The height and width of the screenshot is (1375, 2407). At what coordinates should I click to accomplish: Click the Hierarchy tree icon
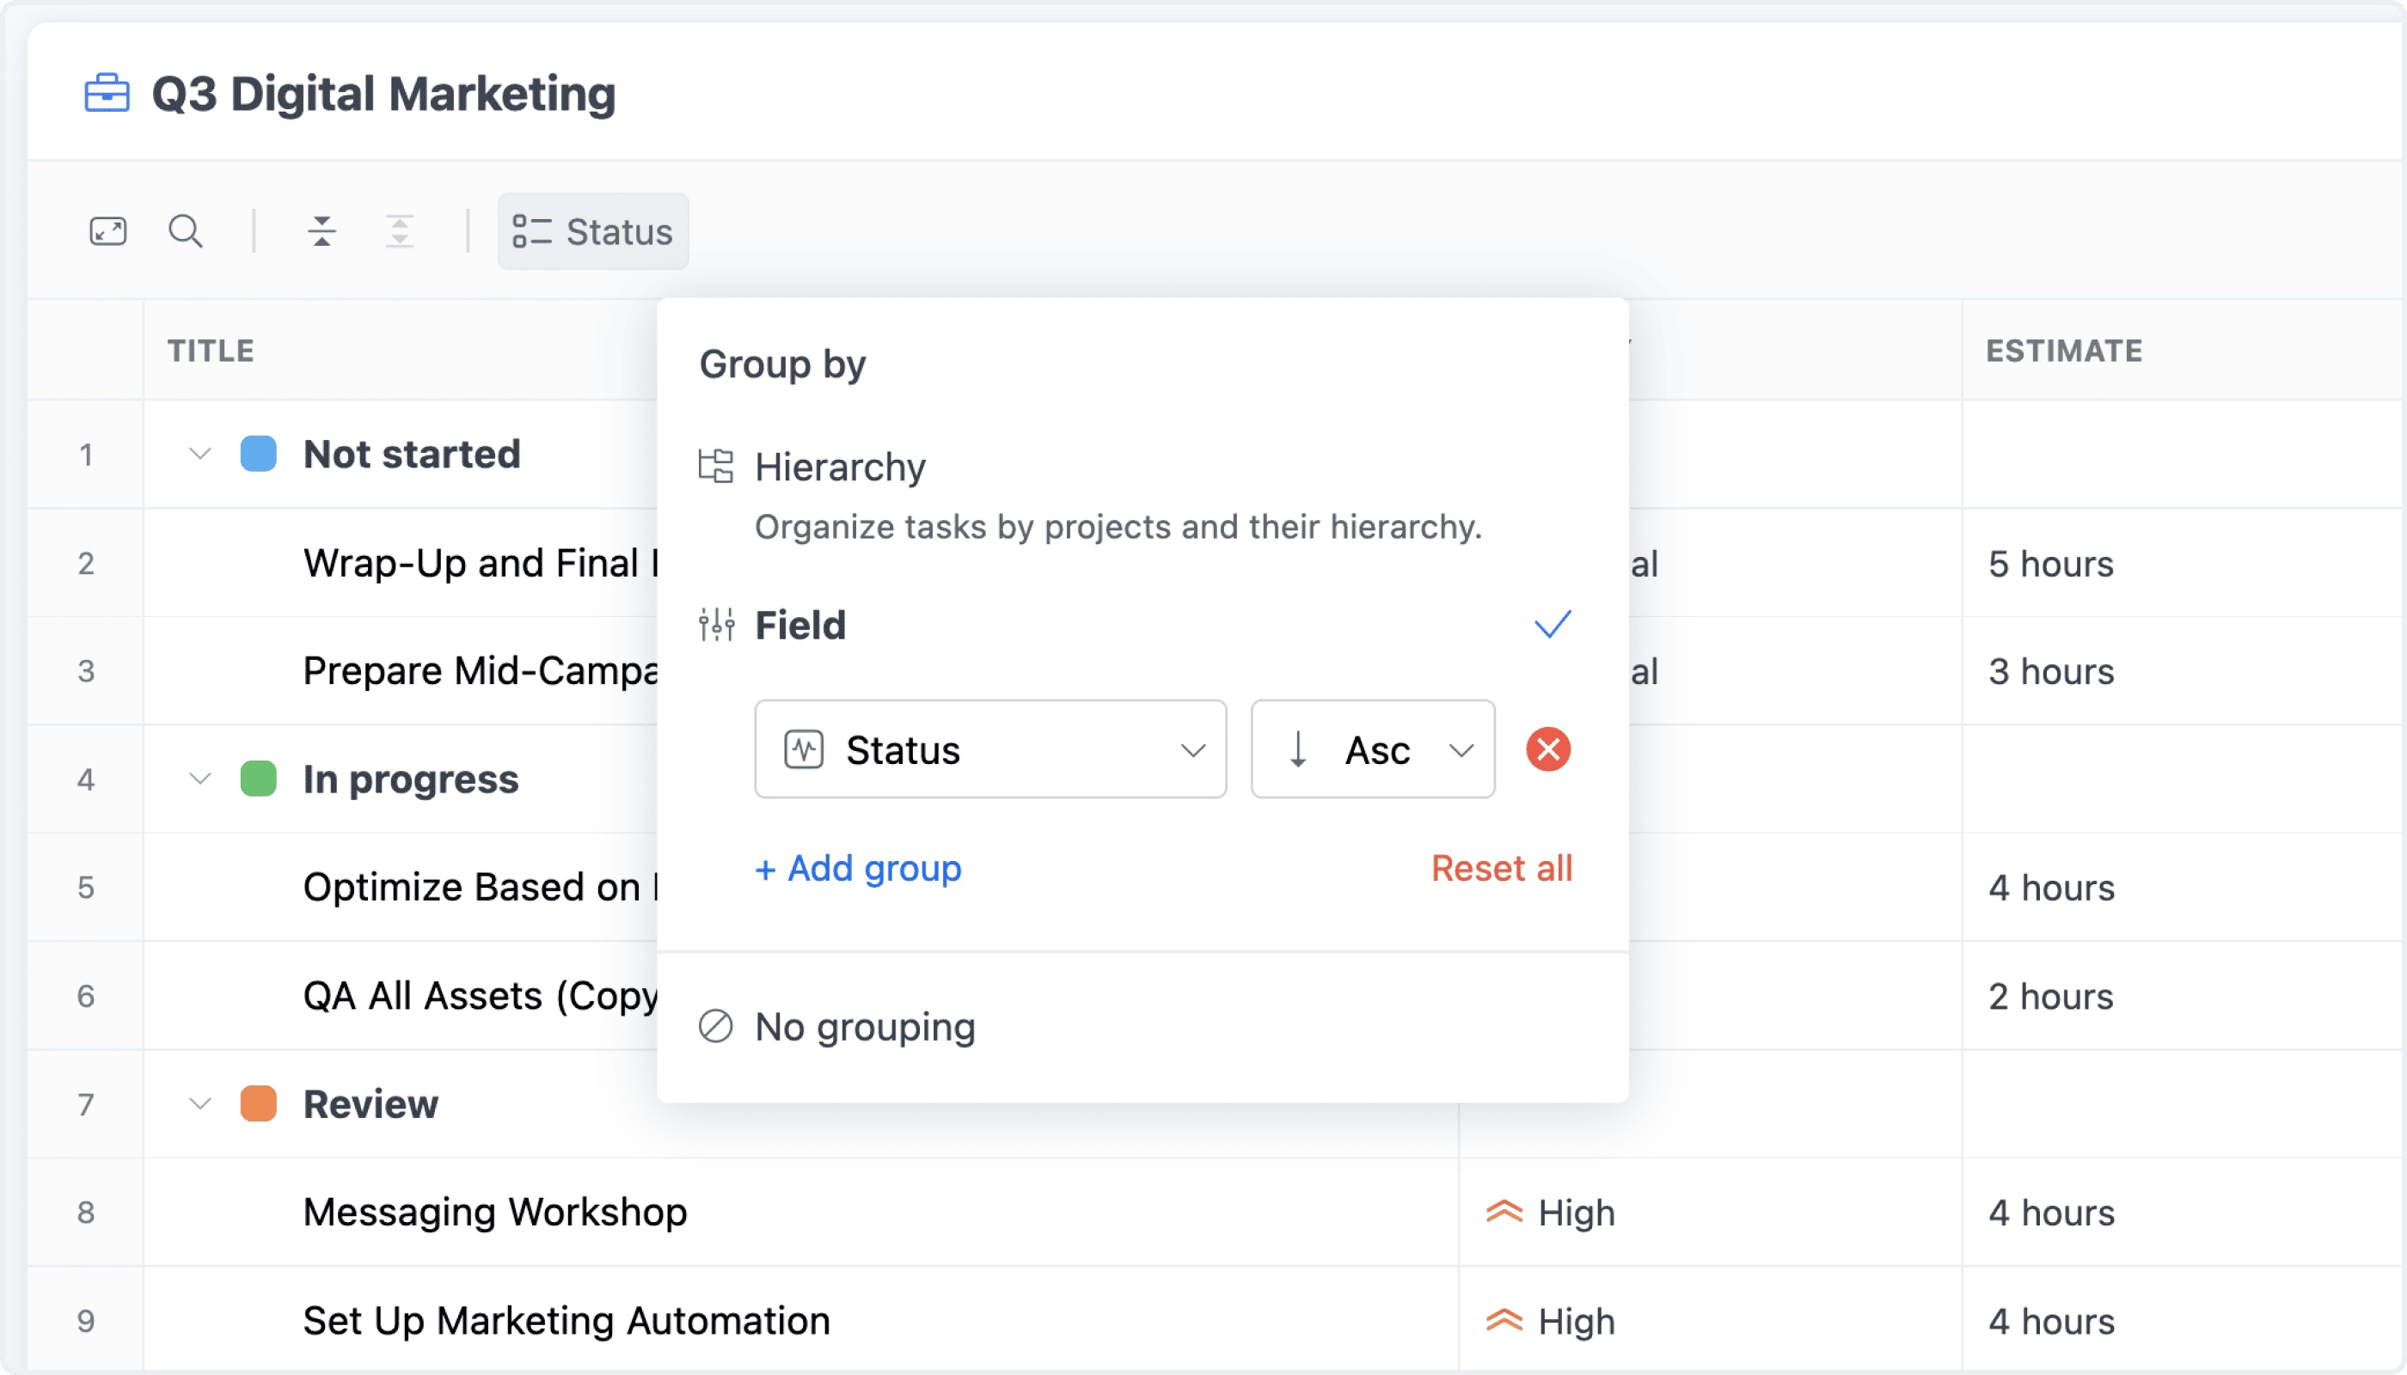[x=716, y=467]
